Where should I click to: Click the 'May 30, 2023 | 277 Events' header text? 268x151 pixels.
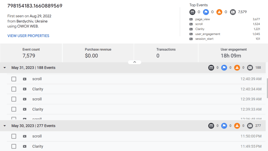coord(33,126)
